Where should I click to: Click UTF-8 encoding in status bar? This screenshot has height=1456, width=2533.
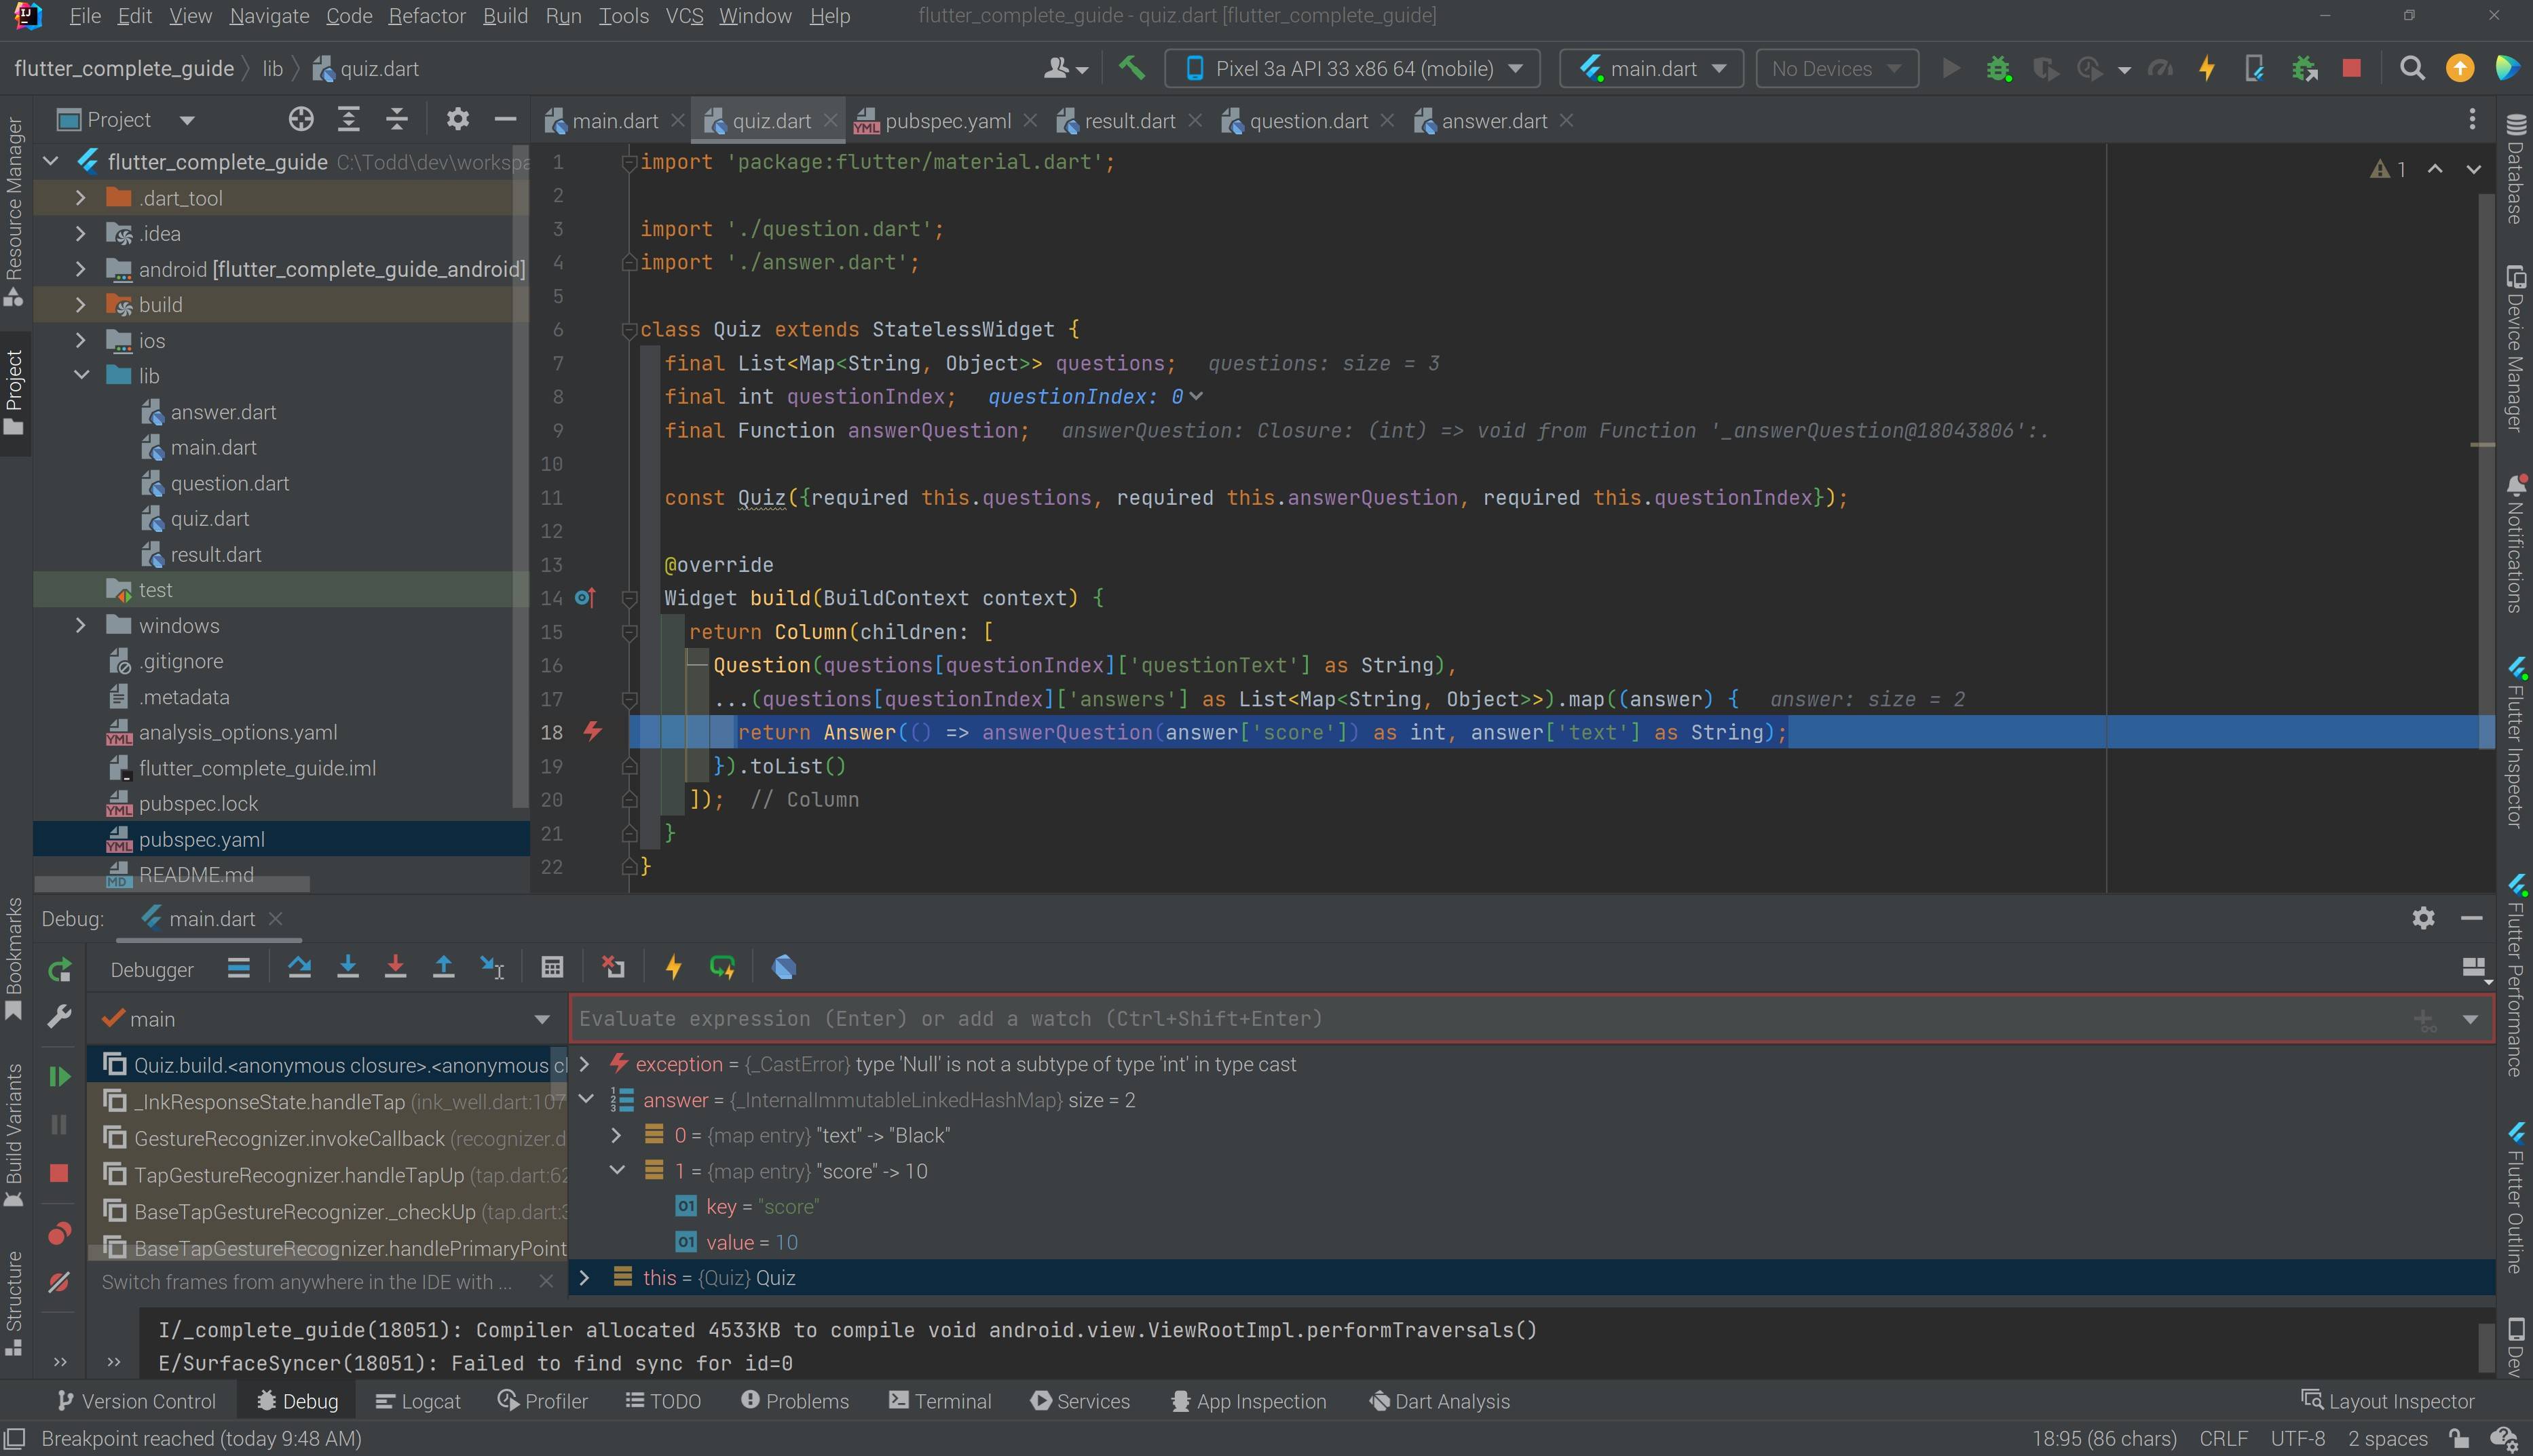pyautogui.click(x=2297, y=1438)
